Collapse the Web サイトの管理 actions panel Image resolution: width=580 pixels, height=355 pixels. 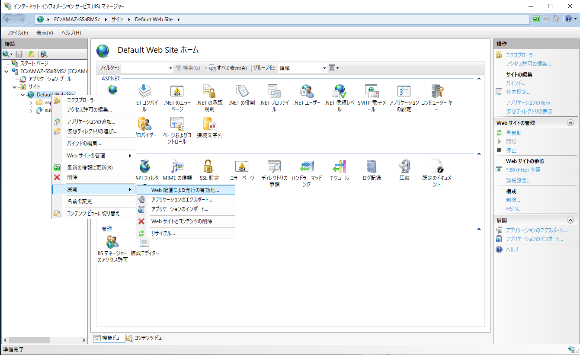(x=570, y=123)
